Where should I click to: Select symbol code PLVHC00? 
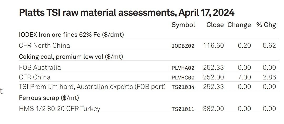[x=183, y=78]
